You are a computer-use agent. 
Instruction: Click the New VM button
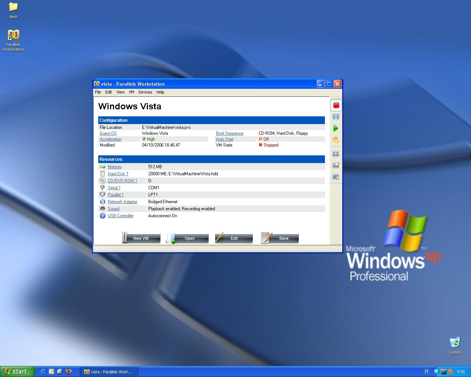click(141, 238)
